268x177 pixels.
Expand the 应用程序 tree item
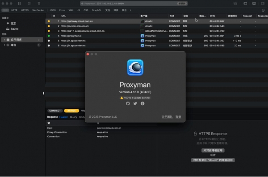tap(4, 40)
